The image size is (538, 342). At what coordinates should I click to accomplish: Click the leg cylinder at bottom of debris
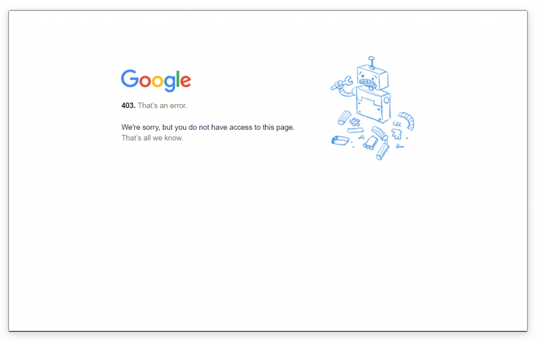pos(382,152)
